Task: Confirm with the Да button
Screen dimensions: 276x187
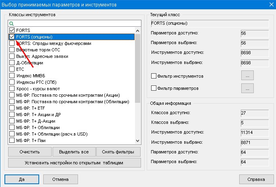Action: point(22,179)
